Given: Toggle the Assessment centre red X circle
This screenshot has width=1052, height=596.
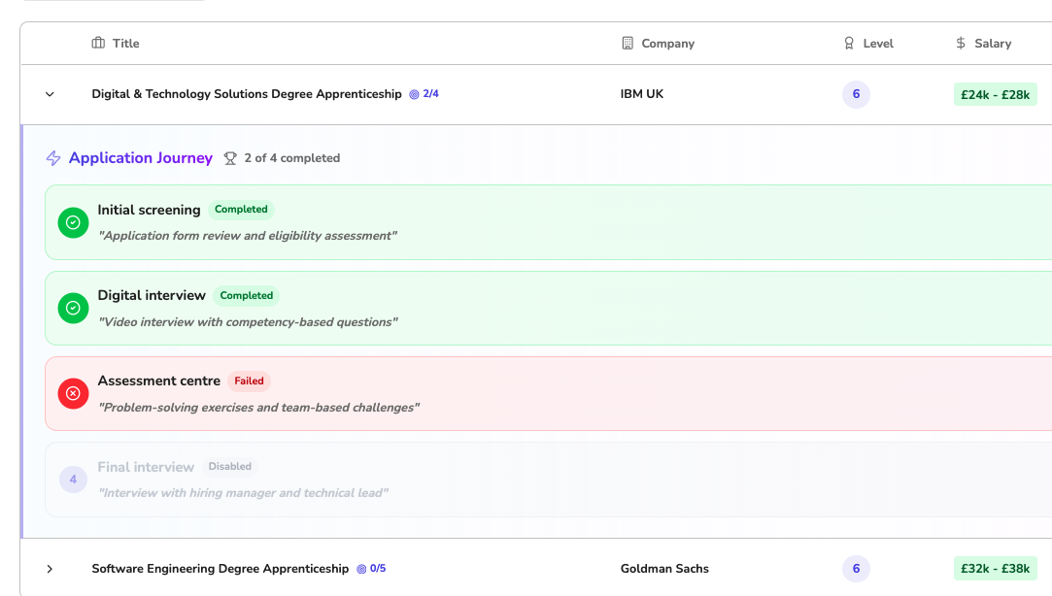Looking at the screenshot, I should (73, 393).
